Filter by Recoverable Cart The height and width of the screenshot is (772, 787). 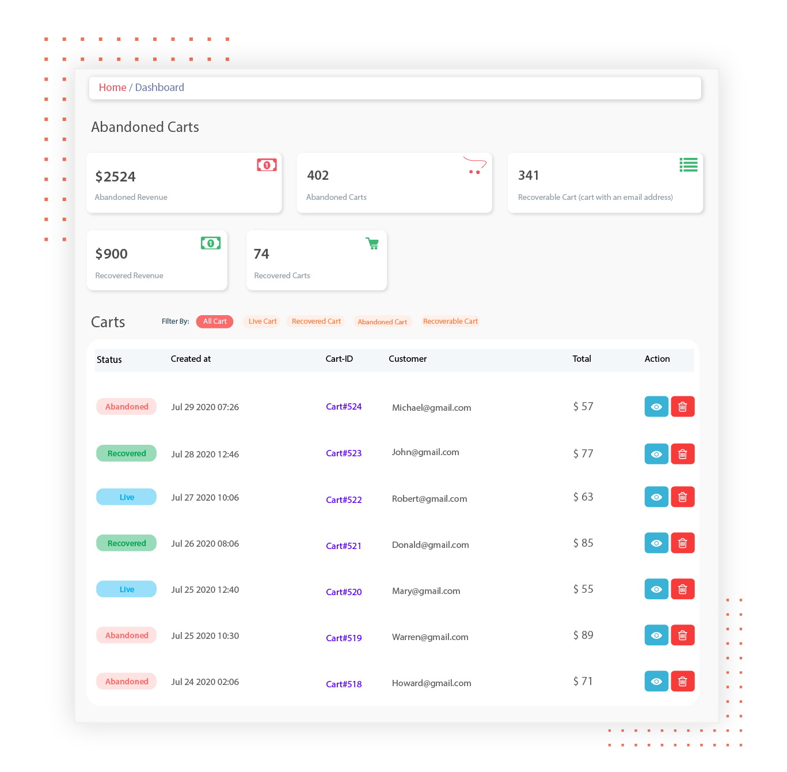pyautogui.click(x=450, y=321)
